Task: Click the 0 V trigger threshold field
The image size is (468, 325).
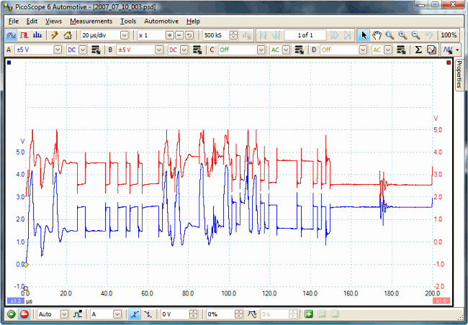Action: click(x=174, y=314)
